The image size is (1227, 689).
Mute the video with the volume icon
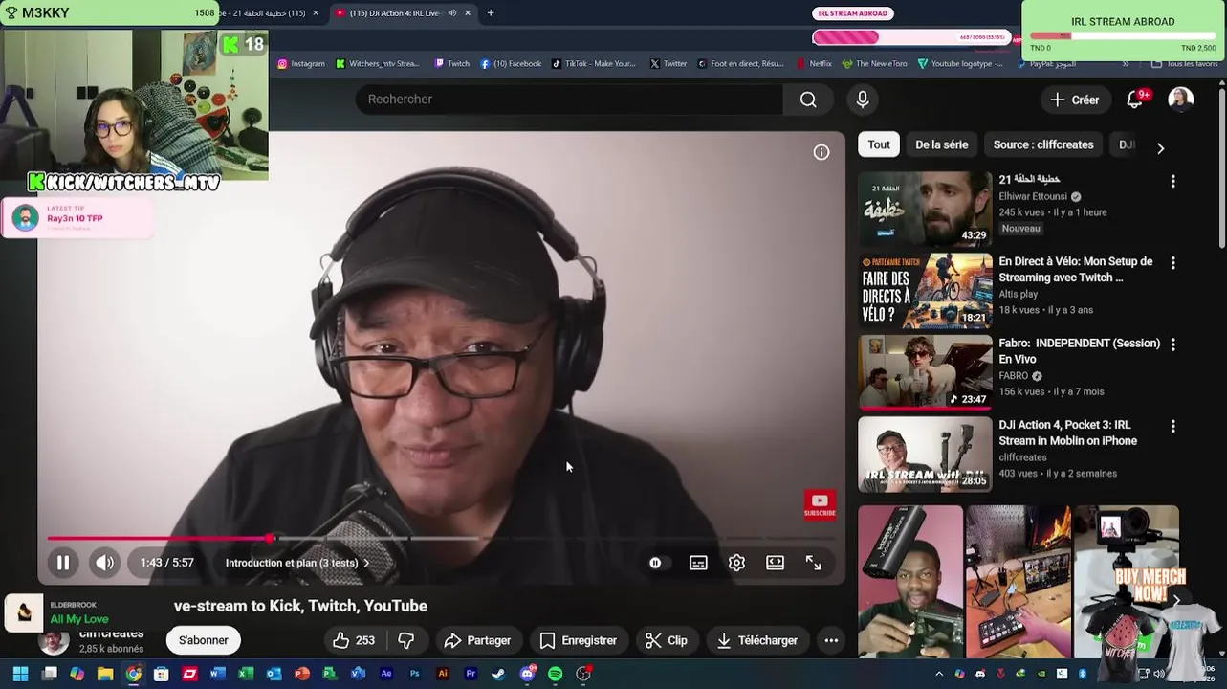[x=104, y=563]
